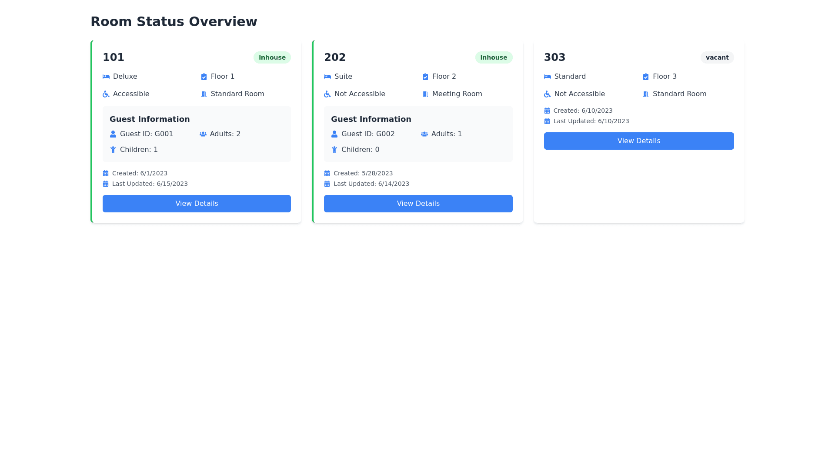
Task: Click the clipboard icon beside Floor 1
Action: [204, 77]
